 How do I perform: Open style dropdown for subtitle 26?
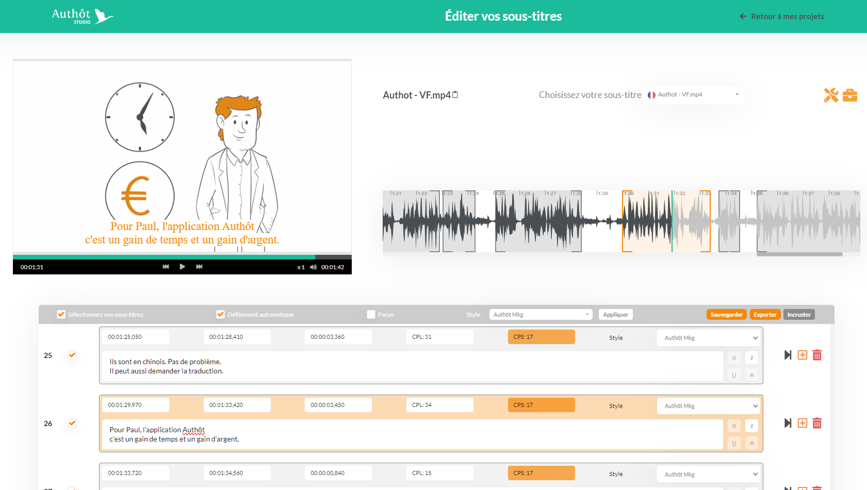pyautogui.click(x=710, y=406)
